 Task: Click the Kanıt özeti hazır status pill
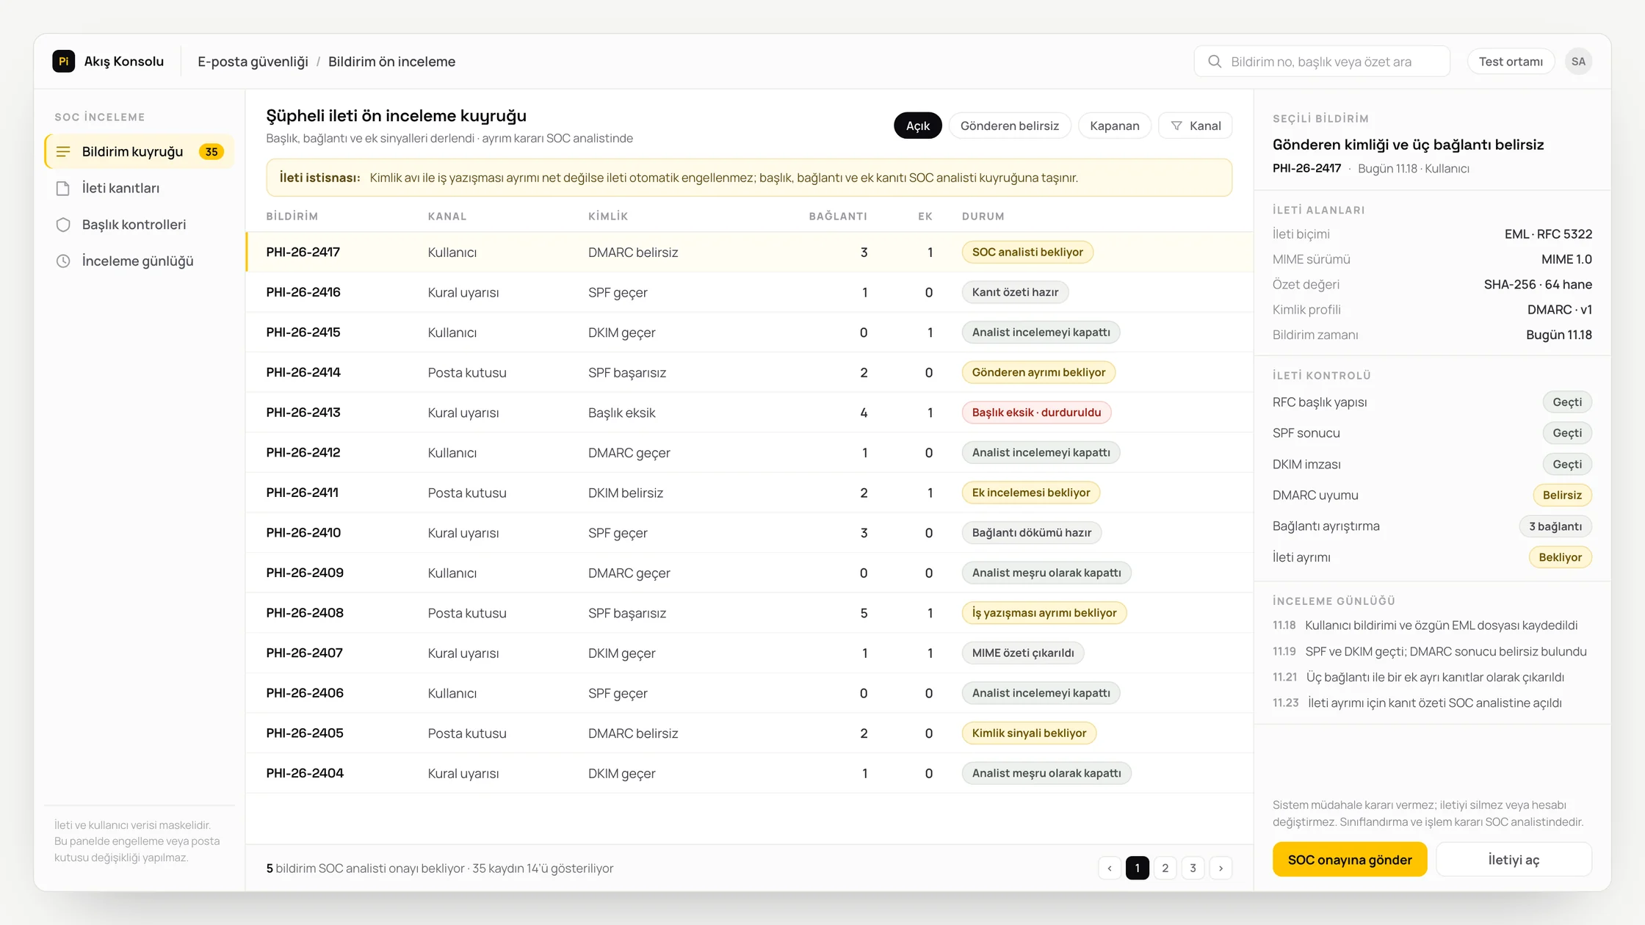tap(1015, 292)
